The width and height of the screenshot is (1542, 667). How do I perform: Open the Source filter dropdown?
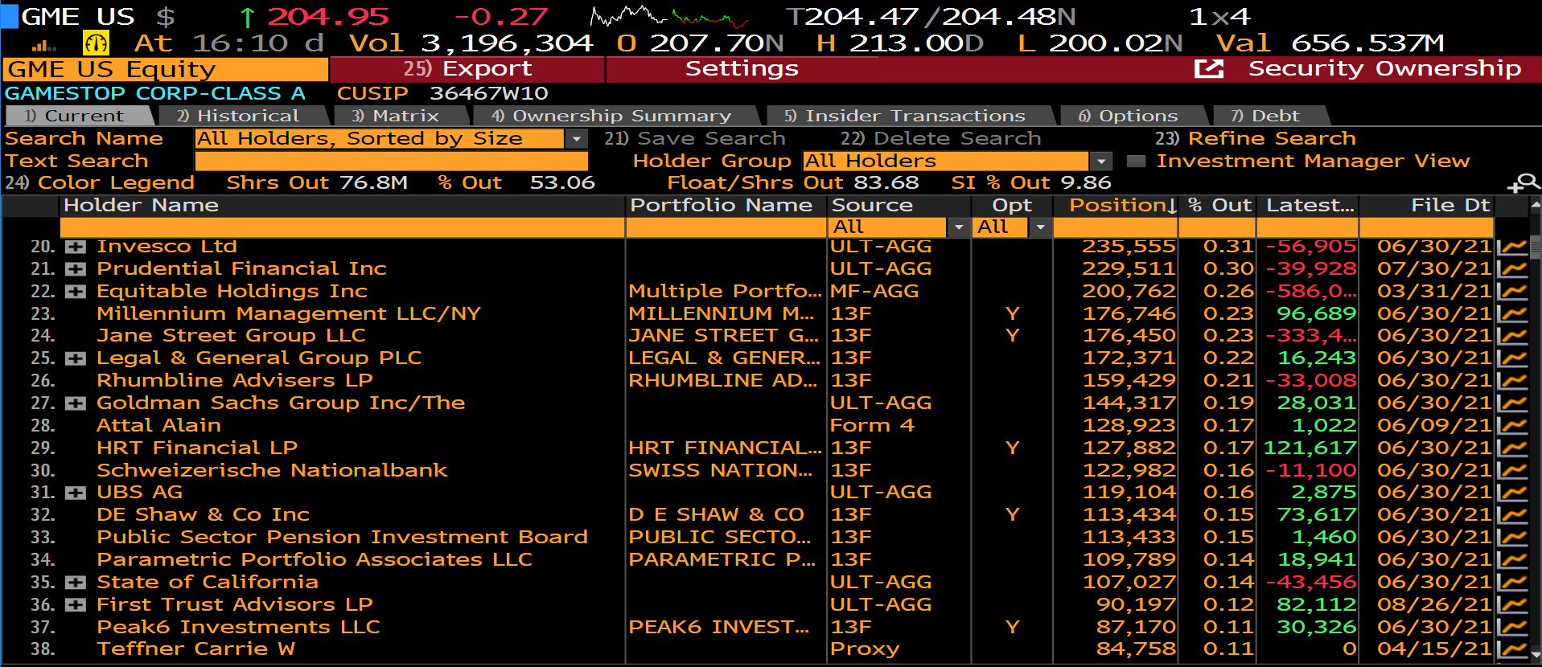click(x=958, y=228)
